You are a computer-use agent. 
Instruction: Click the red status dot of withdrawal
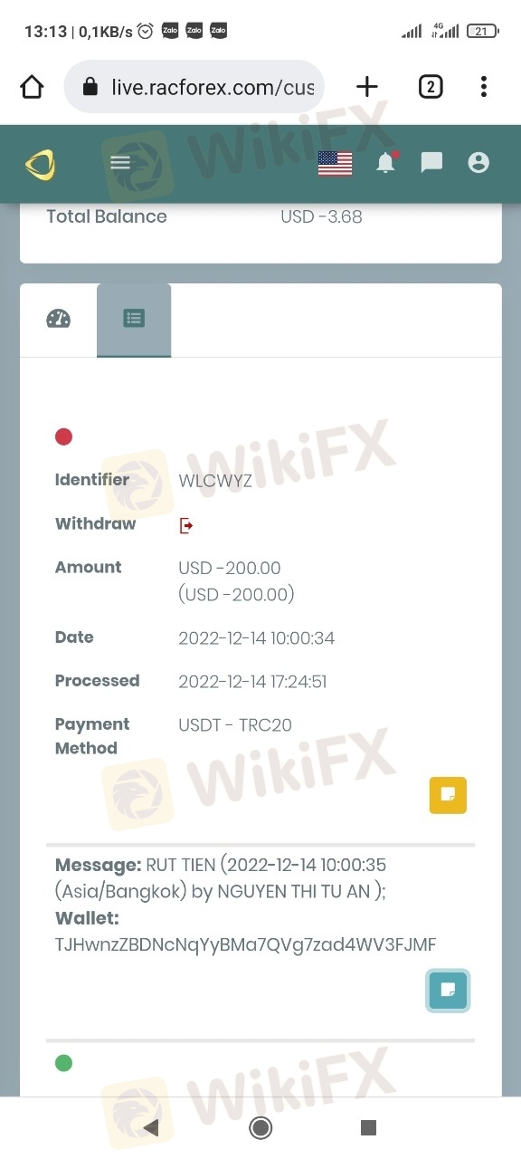63,436
